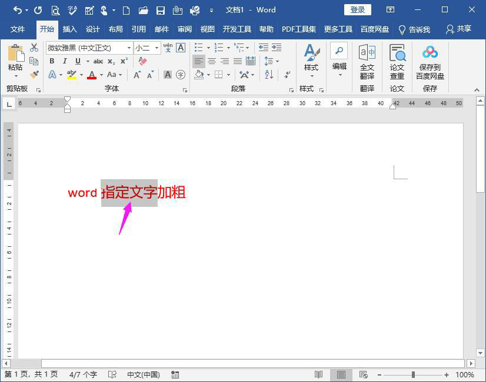This screenshot has height=382, width=486.
Task: Click the Strikethrough icon
Action: [99, 61]
